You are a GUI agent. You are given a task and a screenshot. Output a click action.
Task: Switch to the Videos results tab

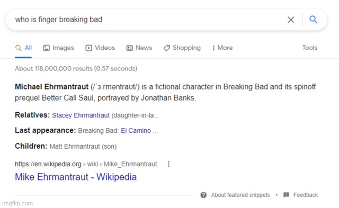(x=100, y=48)
